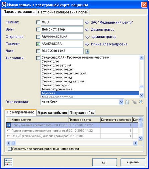Click the lookup icon next to Филиал field

tap(87, 22)
